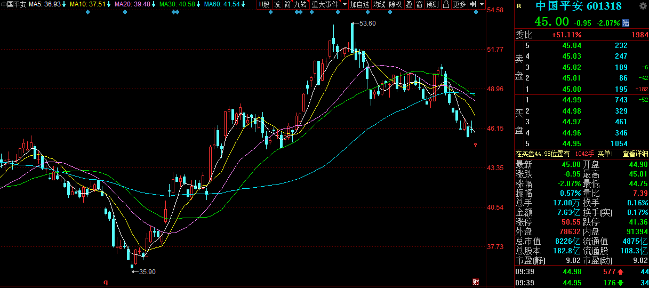Click the red q marker at chart bottom
The image size is (649, 288).
tap(106, 282)
